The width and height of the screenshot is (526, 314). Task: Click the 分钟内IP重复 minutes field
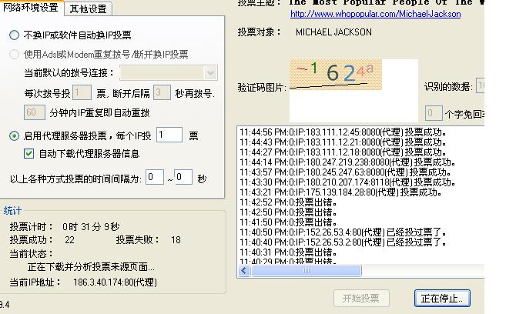35,112
